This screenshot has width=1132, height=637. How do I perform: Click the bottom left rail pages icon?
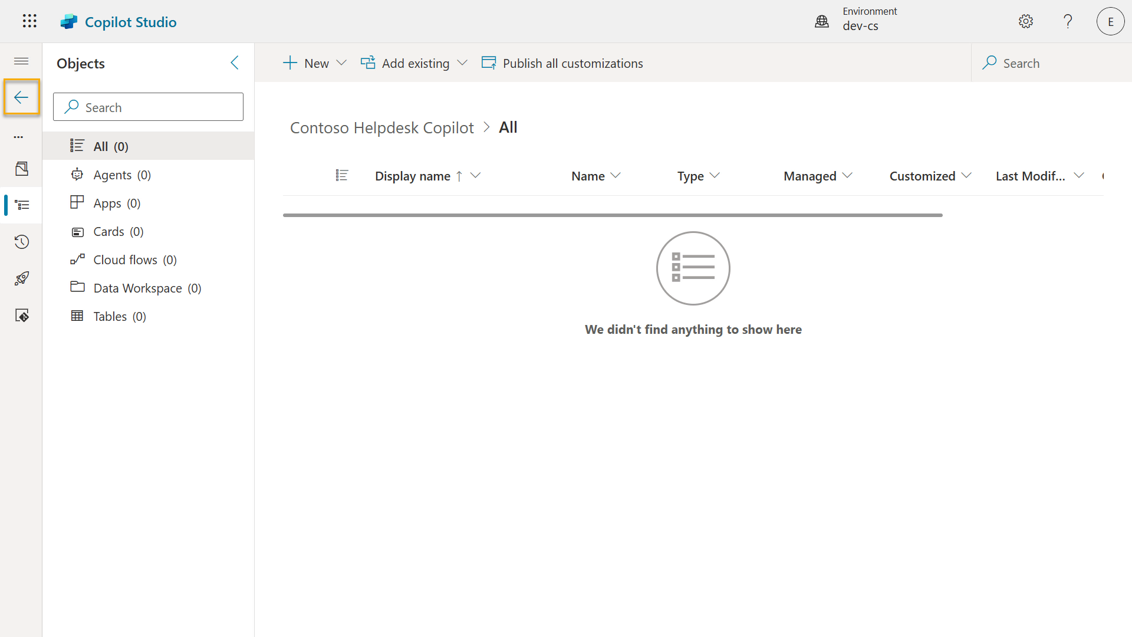click(x=22, y=316)
